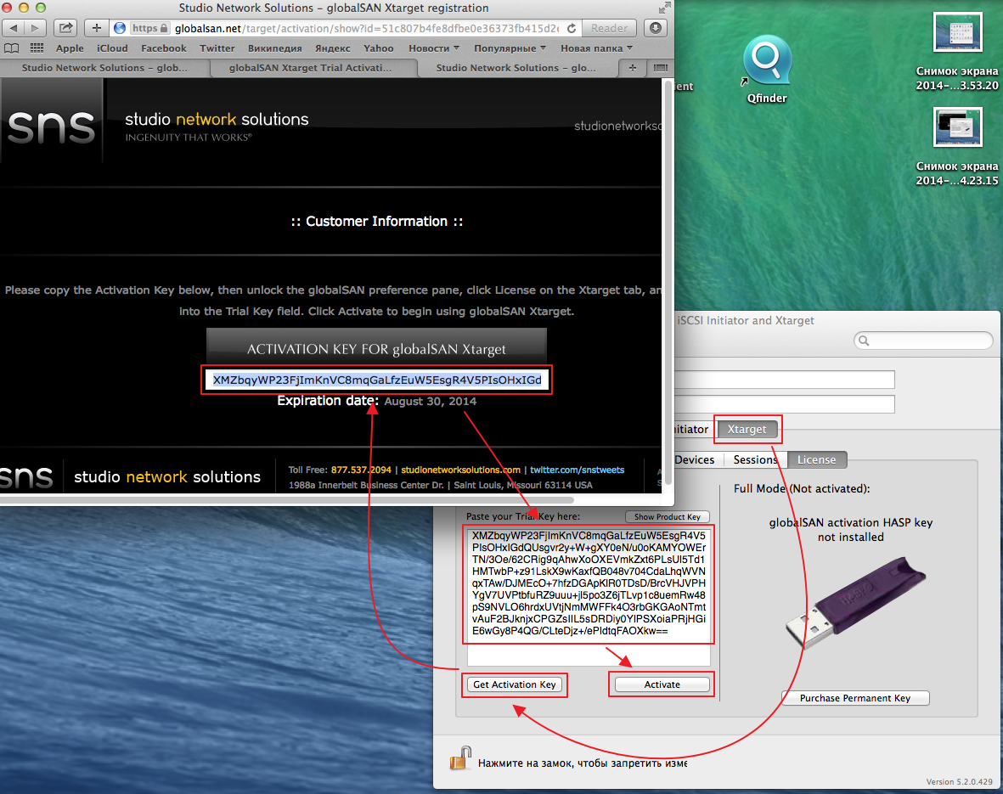This screenshot has width=1003, height=794.
Task: Reload the page with the refresh icon
Action: (572, 28)
